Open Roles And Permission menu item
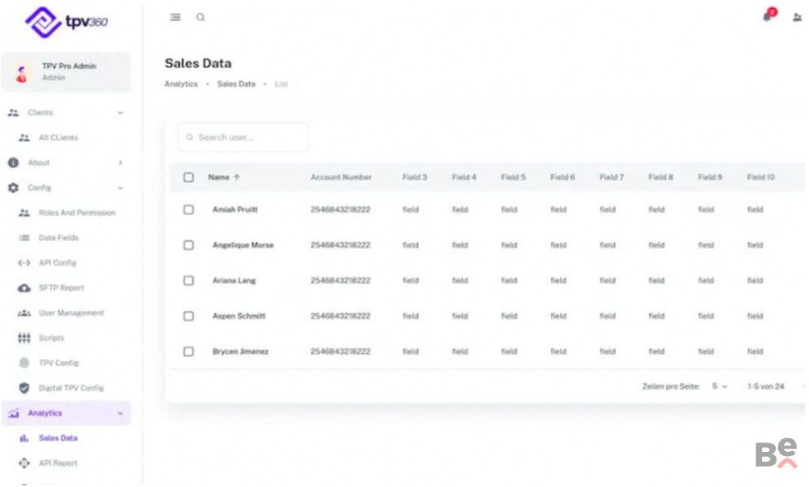This screenshot has height=487, width=809. pos(77,213)
